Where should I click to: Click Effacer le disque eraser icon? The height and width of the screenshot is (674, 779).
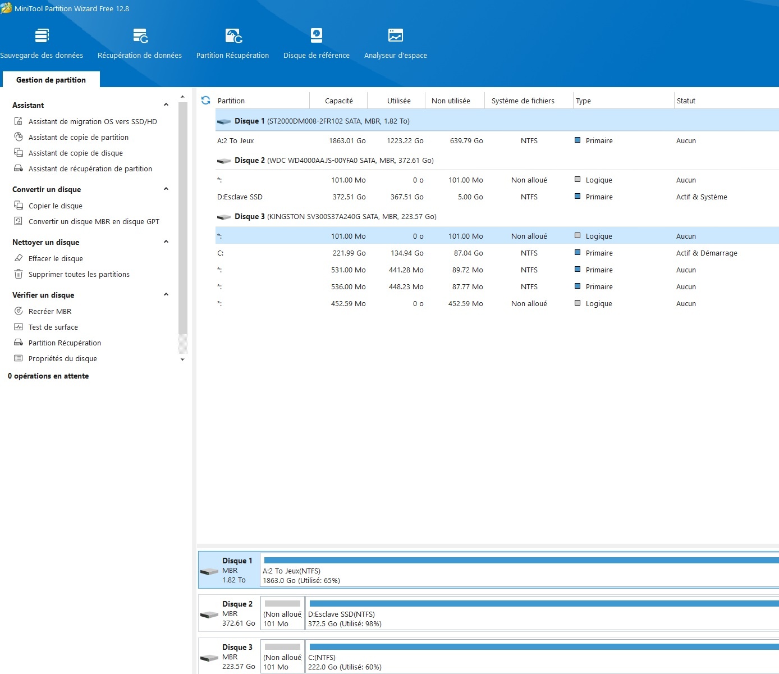pyautogui.click(x=19, y=258)
